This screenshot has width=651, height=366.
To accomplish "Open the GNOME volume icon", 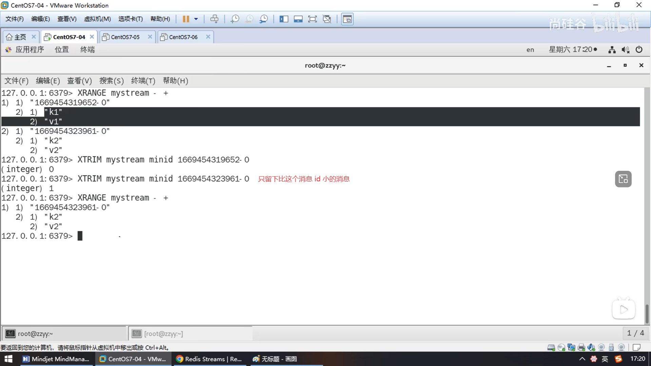I will click(625, 50).
